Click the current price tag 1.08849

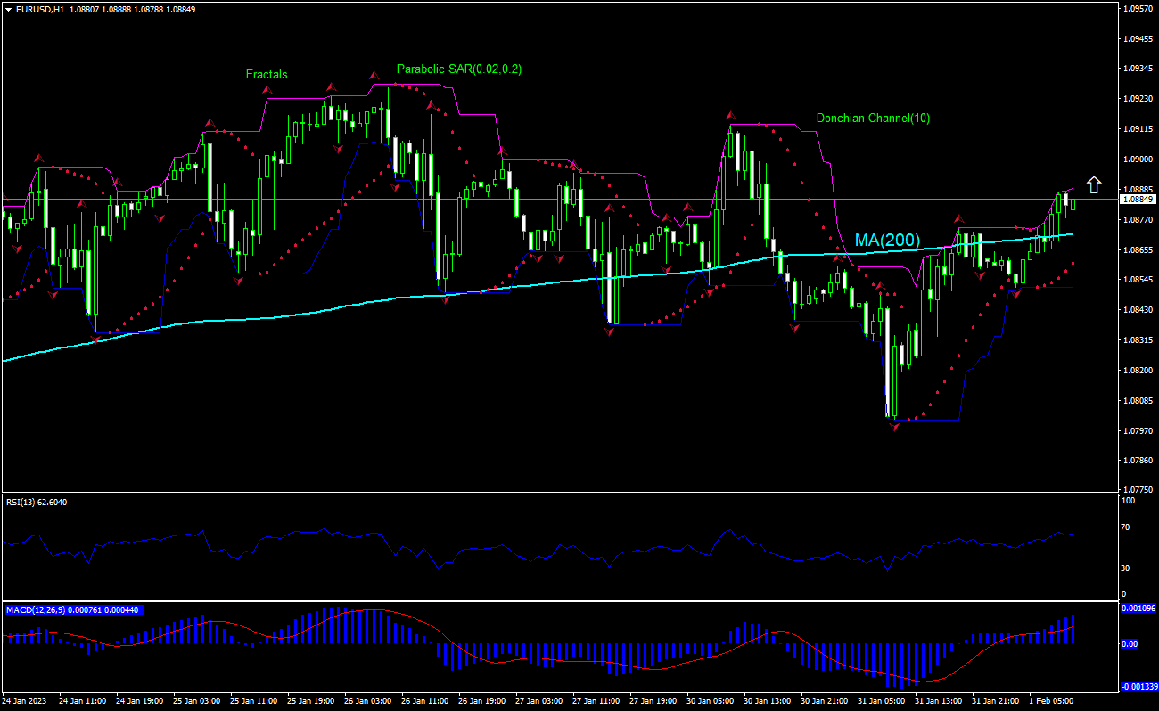click(1137, 200)
